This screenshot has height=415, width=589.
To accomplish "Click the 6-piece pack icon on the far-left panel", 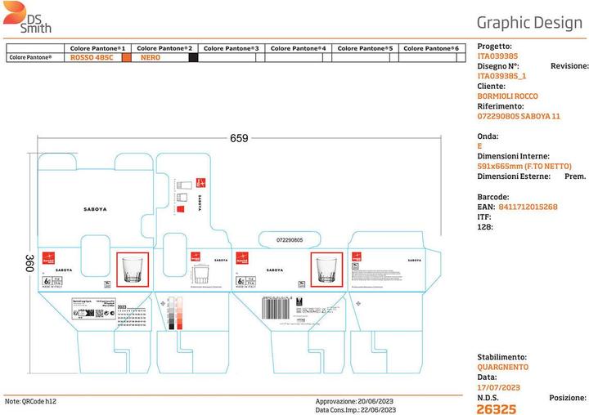I will [52, 281].
